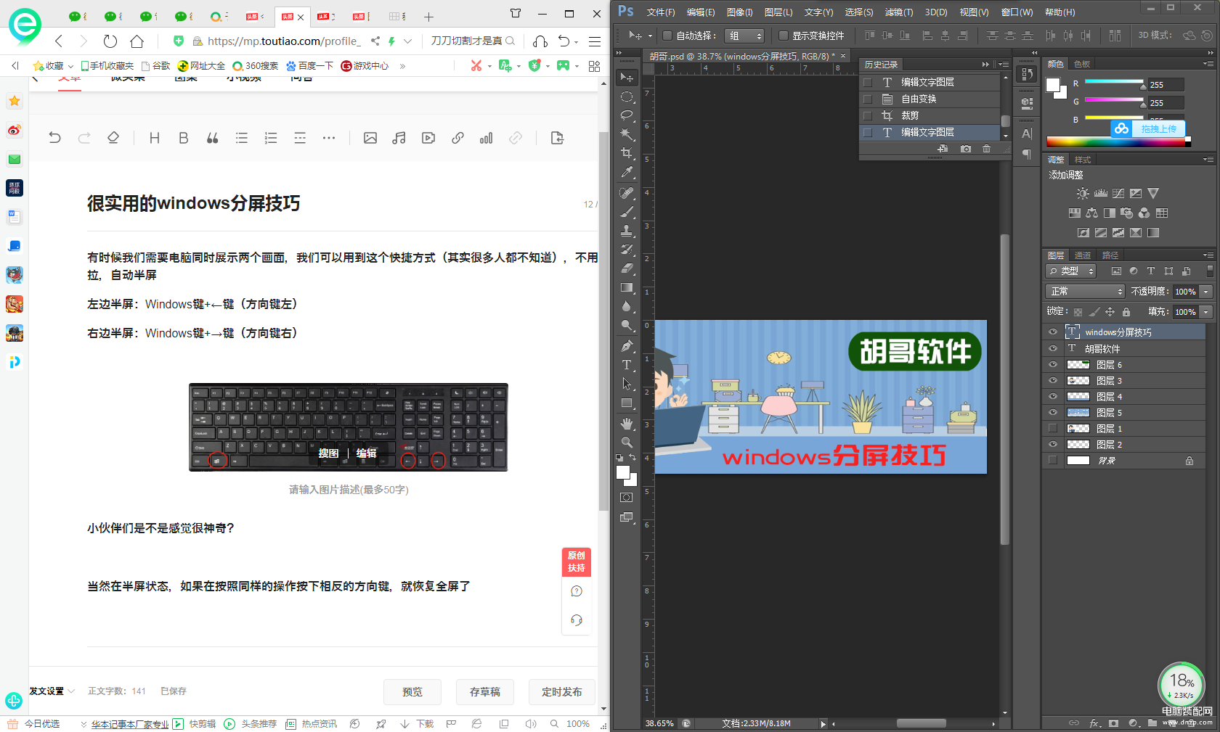Open the 类型 layer filter dropdown

tap(1071, 271)
